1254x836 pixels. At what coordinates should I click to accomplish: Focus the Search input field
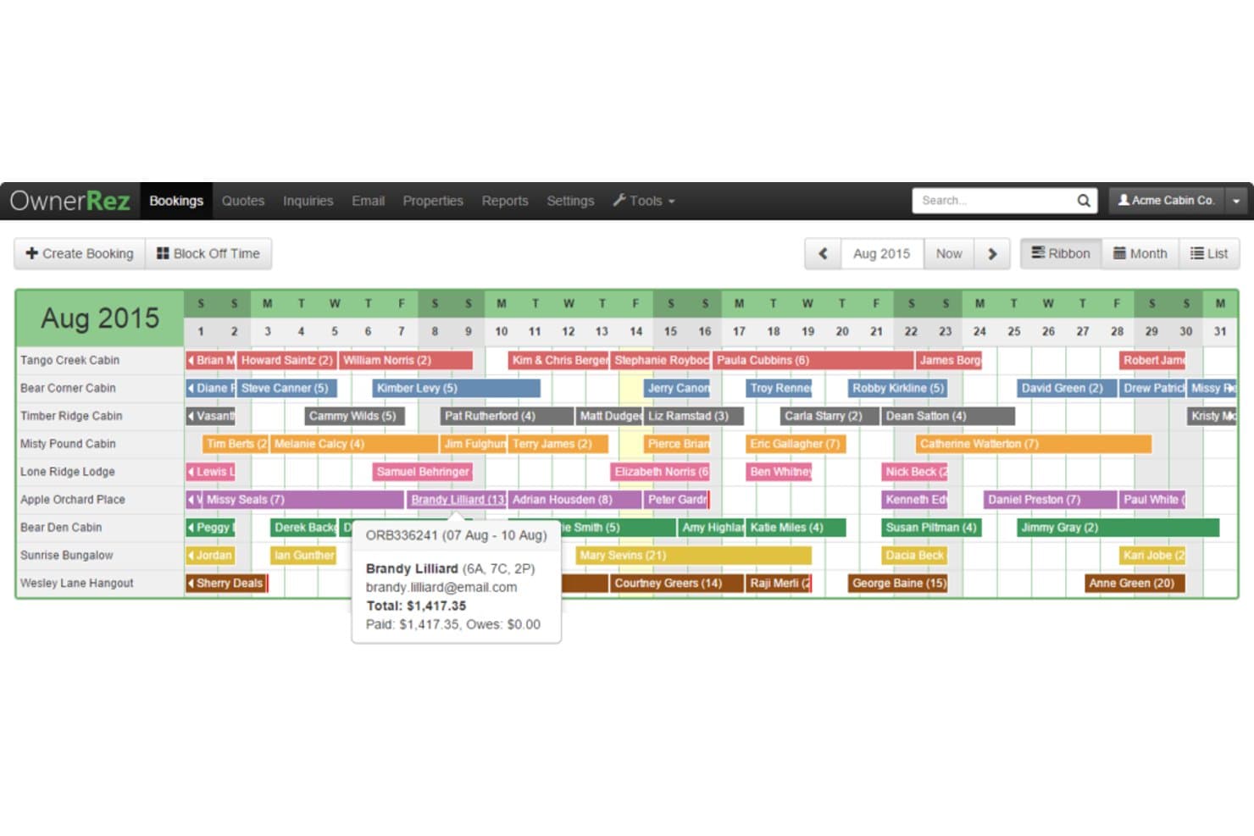[993, 201]
